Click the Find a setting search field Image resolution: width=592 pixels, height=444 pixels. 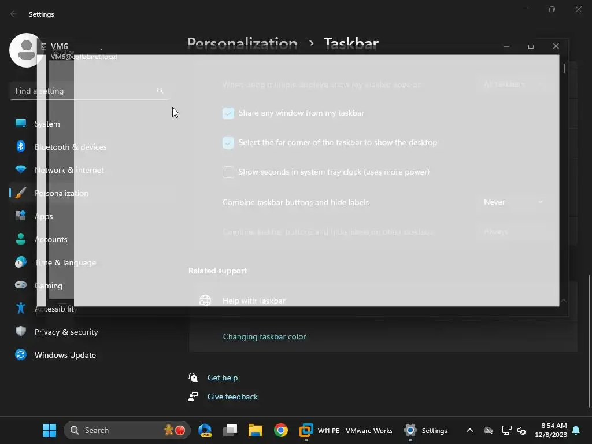(88, 91)
